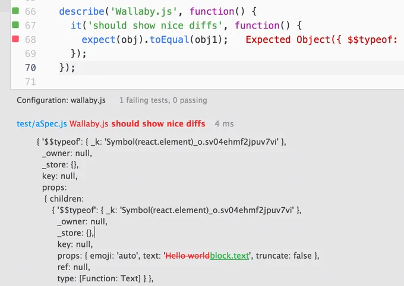Image resolution: width=404 pixels, height=286 pixels.
Task: Click the red failing marker on line 68
Action: (x=15, y=39)
